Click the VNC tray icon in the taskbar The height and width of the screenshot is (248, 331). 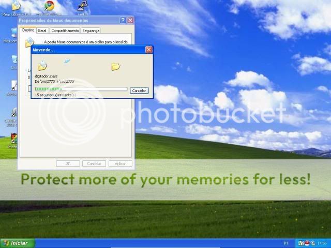[301, 243]
